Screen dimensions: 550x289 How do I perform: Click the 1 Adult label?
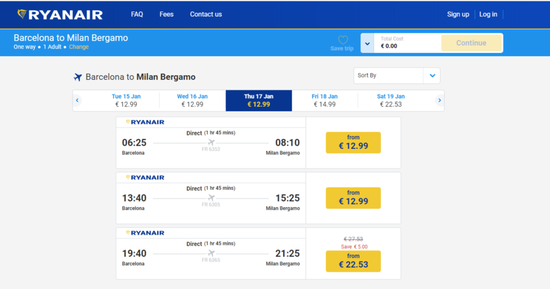coord(52,47)
